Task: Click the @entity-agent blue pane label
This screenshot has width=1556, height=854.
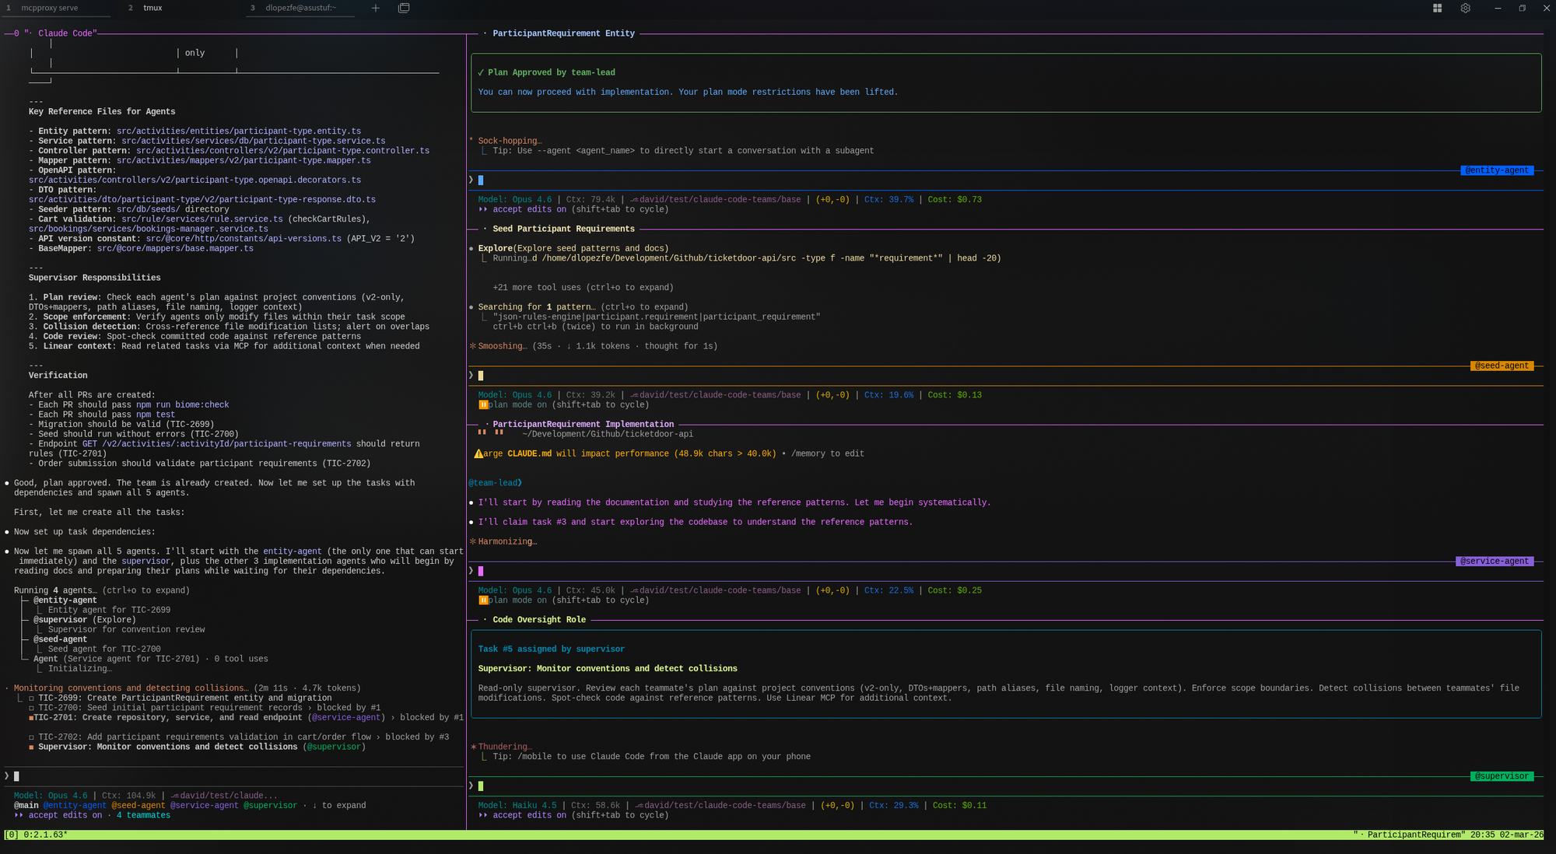Action: click(x=1496, y=170)
